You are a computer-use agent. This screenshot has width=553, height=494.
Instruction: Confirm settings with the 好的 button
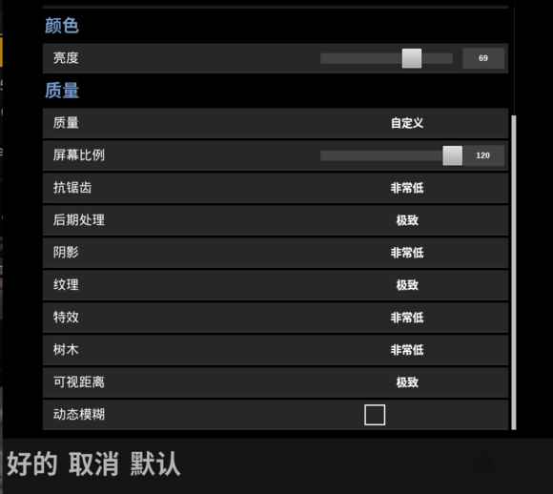point(32,463)
